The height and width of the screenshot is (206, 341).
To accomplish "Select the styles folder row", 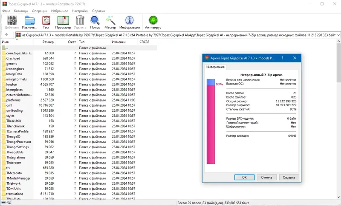I will (78, 116).
